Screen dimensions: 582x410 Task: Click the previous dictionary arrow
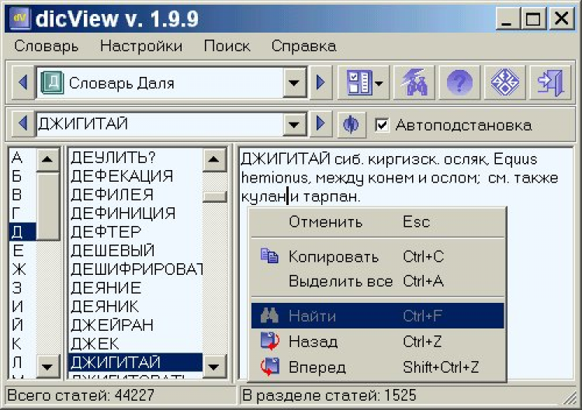(x=23, y=82)
